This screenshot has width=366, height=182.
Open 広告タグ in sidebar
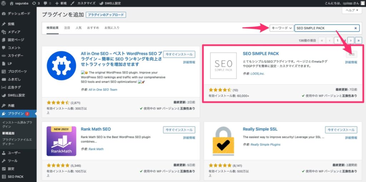click(x=18, y=87)
